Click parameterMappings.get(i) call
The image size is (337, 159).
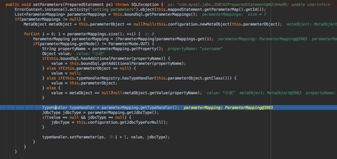tap(184, 39)
